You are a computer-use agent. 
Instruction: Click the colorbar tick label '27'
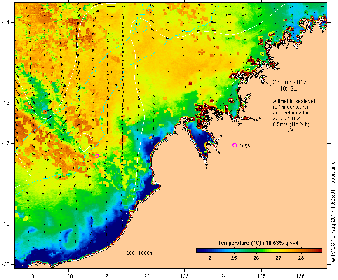point(278,258)
